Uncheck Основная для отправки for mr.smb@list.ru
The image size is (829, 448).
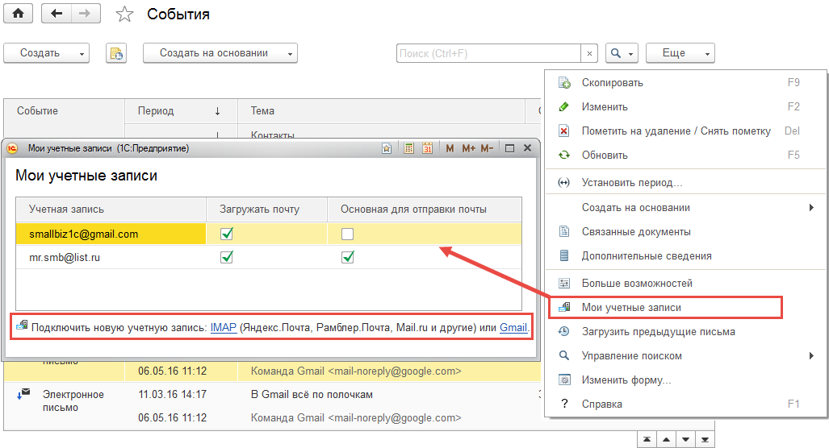point(347,257)
